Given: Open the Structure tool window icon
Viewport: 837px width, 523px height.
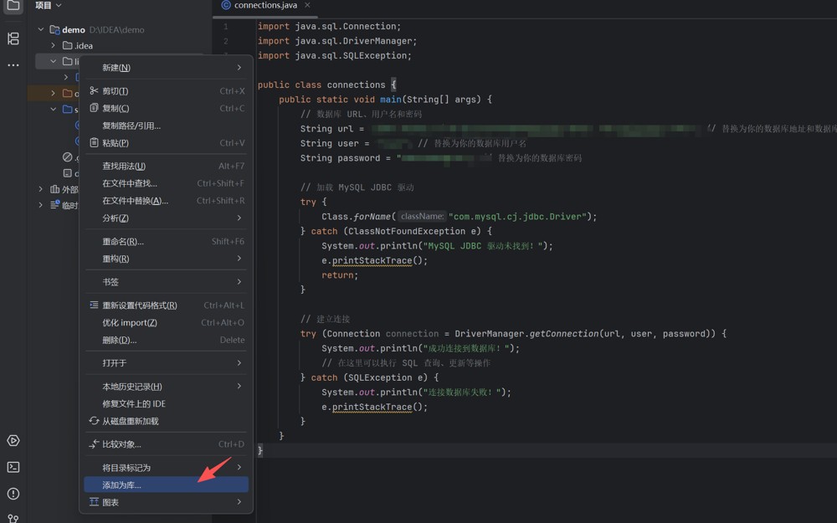Looking at the screenshot, I should [x=13, y=38].
